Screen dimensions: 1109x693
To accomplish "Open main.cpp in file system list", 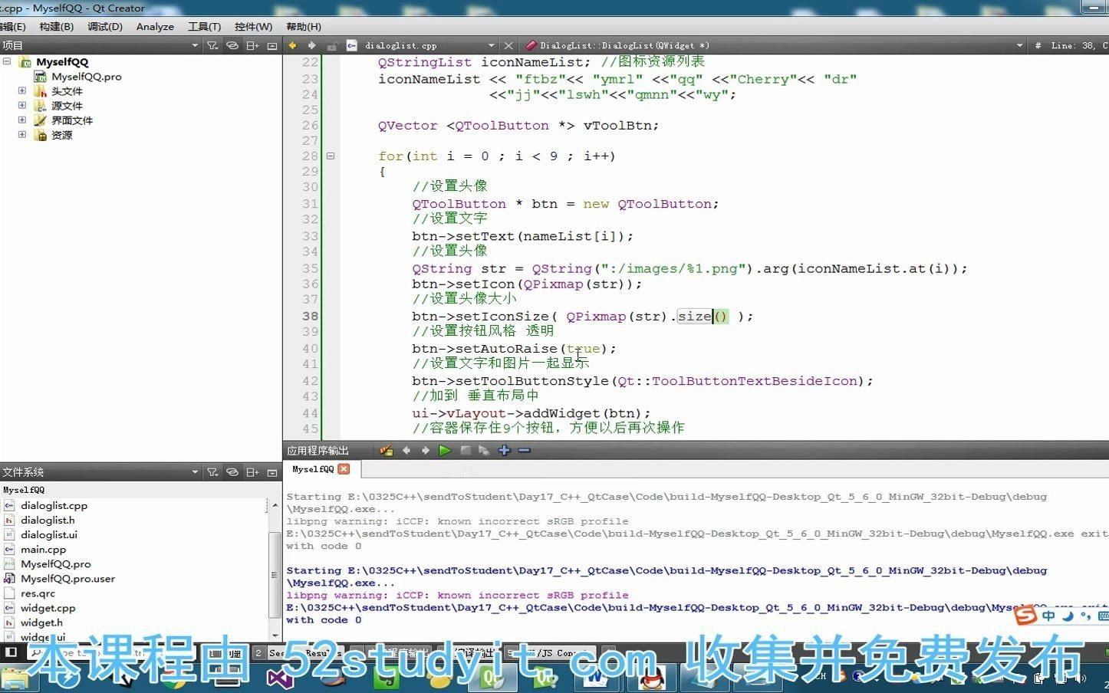I will [43, 550].
